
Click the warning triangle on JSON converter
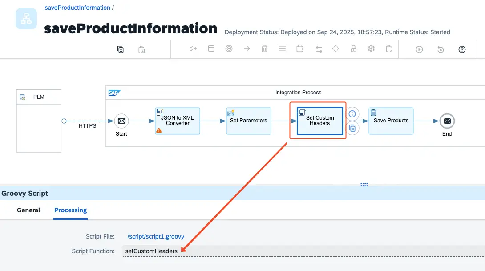[159, 130]
